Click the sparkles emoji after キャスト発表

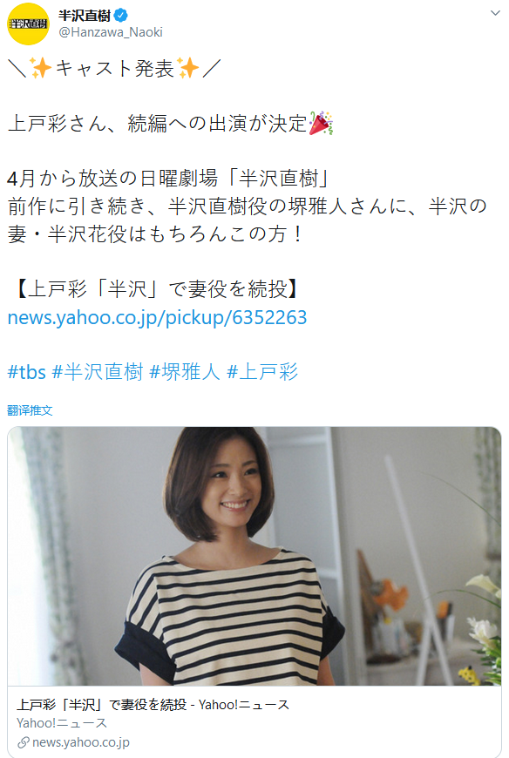pyautogui.click(x=187, y=68)
